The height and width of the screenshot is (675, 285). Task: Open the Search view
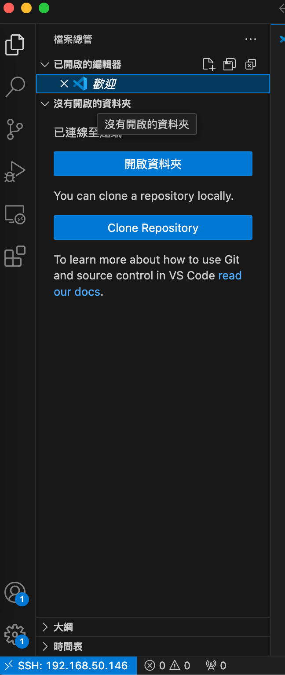(15, 87)
